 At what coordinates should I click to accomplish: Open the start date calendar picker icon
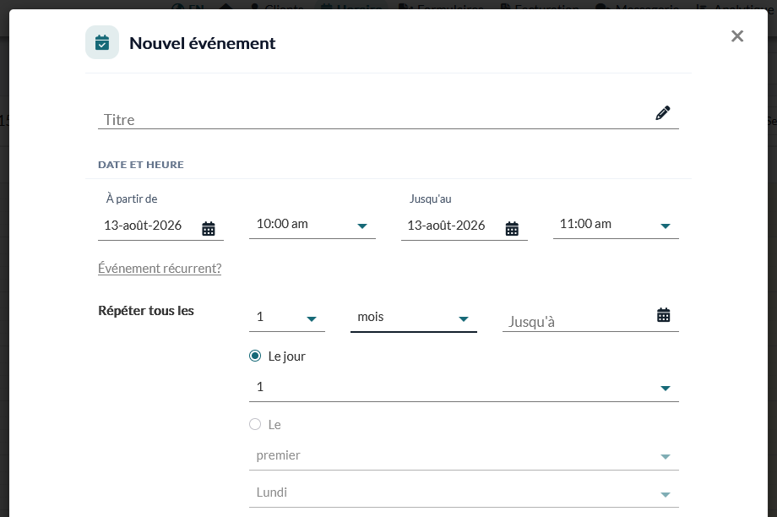coord(209,229)
